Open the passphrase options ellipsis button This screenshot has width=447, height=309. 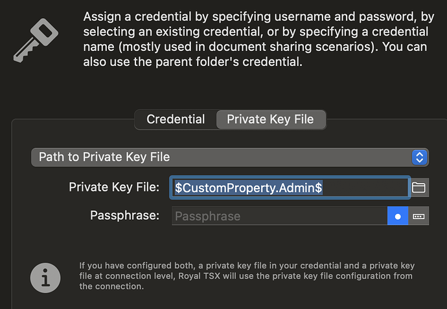pyautogui.click(x=418, y=216)
